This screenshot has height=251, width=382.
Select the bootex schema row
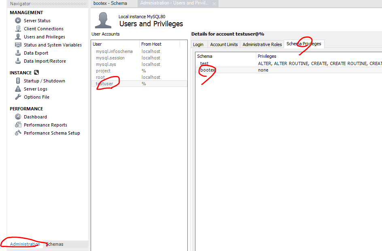289,70
